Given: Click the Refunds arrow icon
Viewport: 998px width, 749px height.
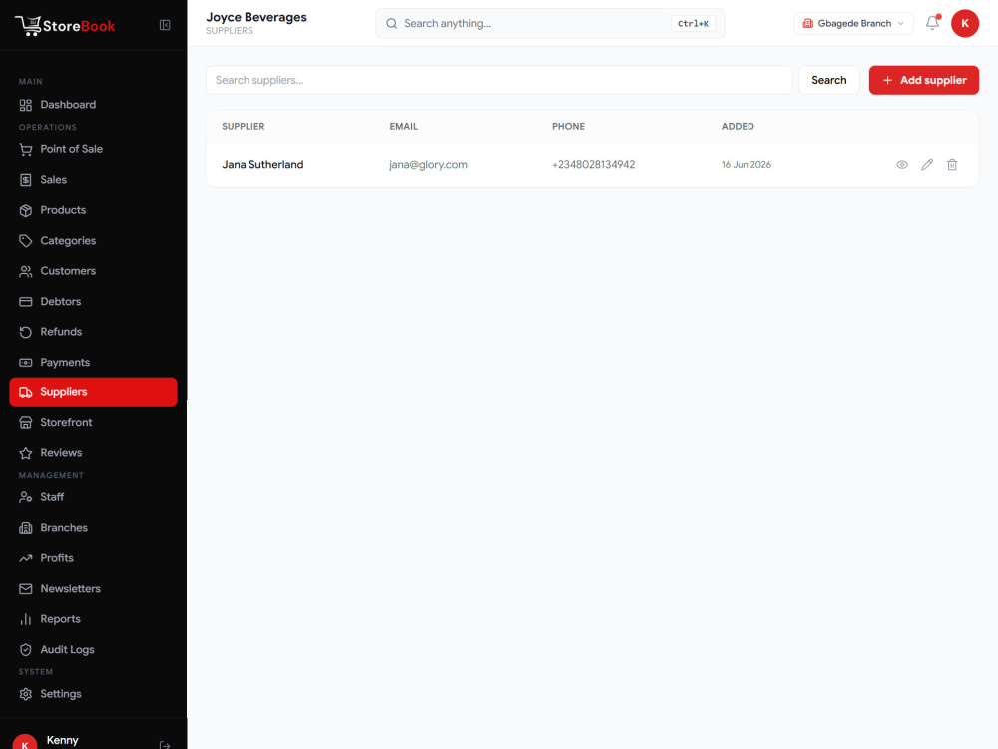Looking at the screenshot, I should [x=26, y=332].
